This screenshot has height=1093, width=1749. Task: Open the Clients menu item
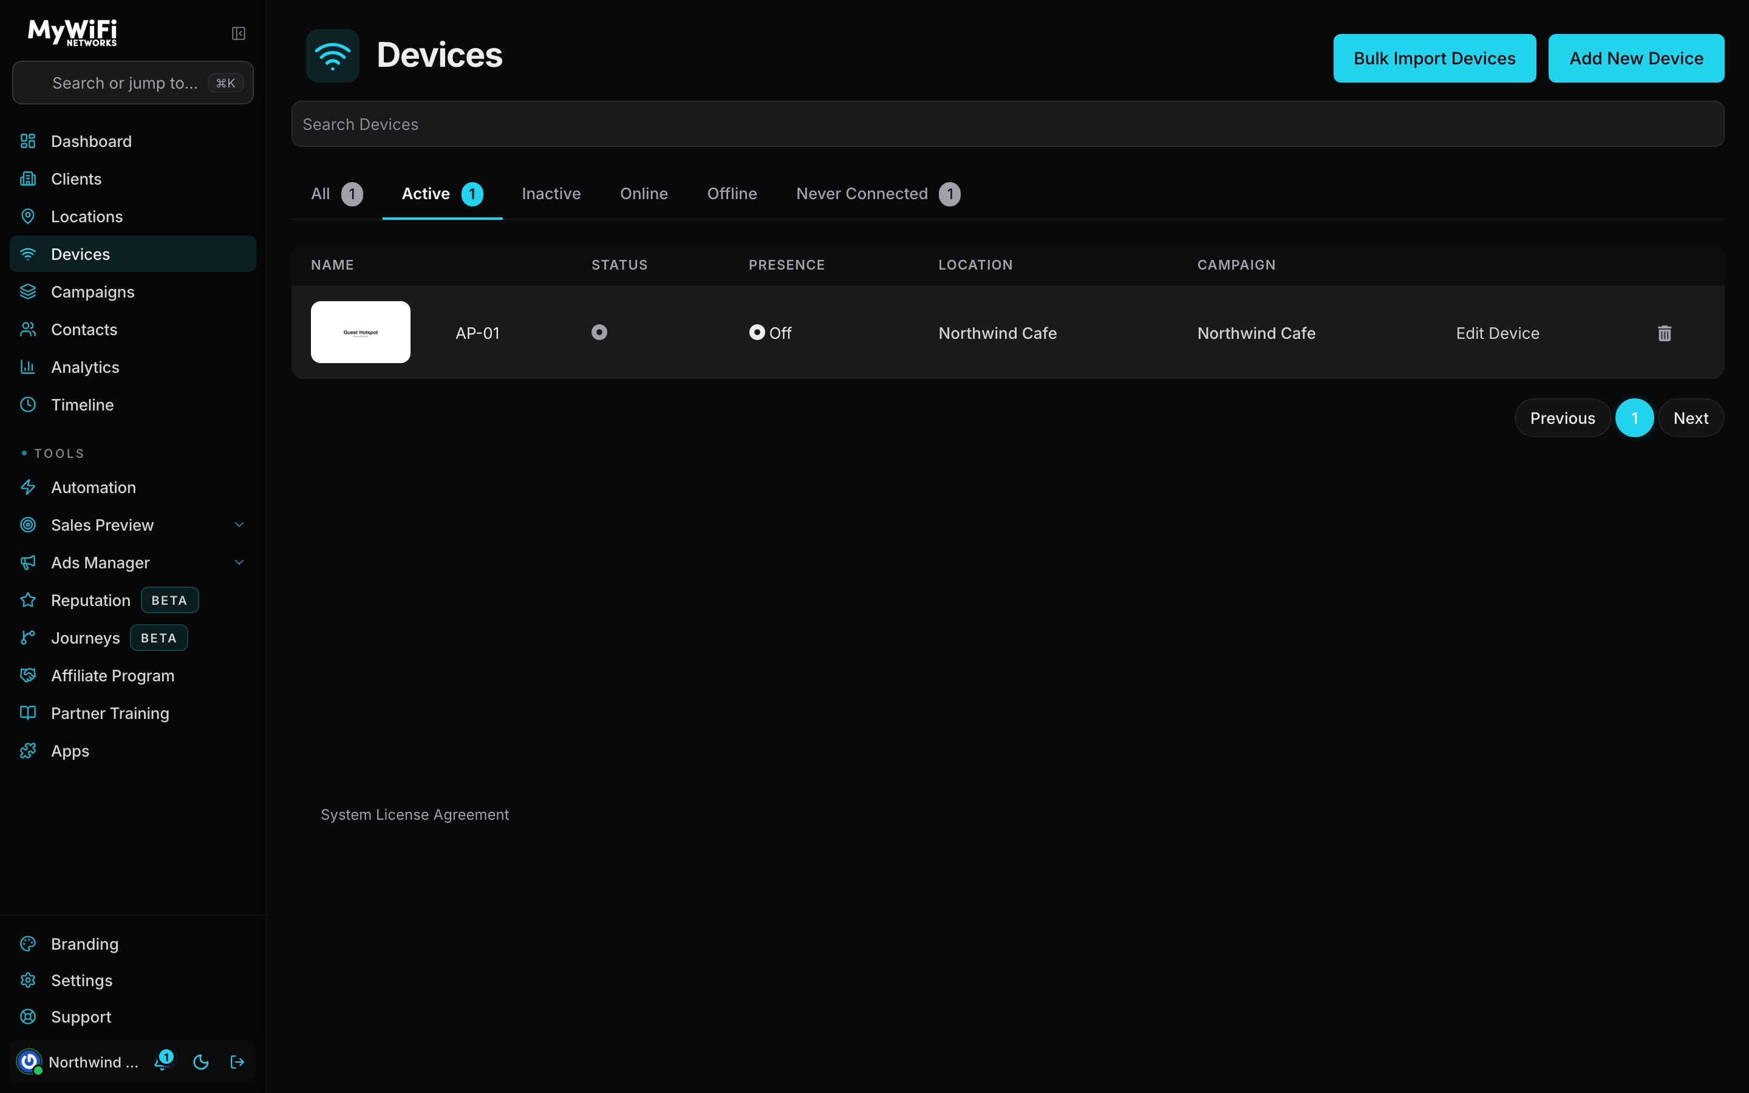133,179
